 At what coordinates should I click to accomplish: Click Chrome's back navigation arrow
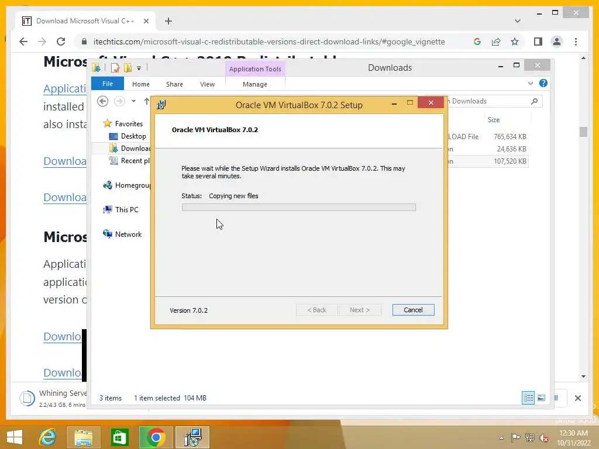pos(23,42)
